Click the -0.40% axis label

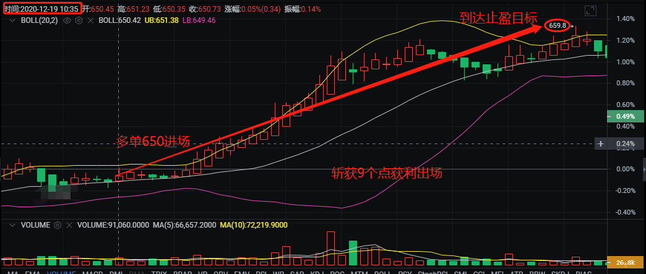coord(624,212)
